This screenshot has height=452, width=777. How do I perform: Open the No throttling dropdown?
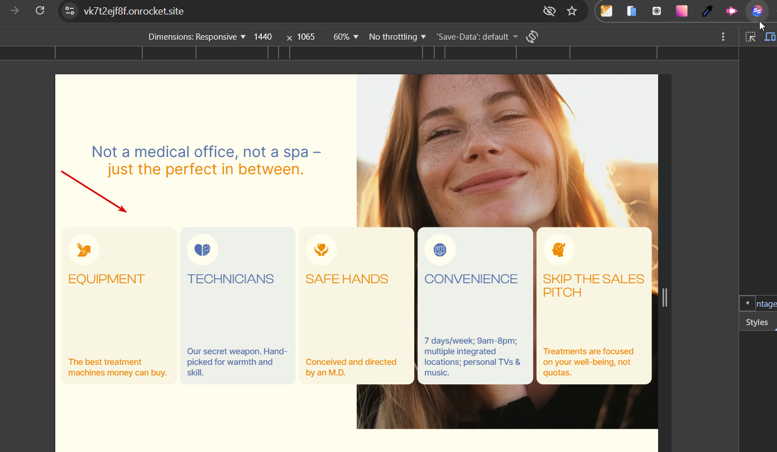(x=397, y=37)
